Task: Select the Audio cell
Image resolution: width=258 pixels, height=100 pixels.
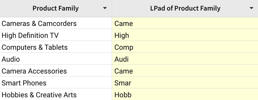Action: pos(56,59)
